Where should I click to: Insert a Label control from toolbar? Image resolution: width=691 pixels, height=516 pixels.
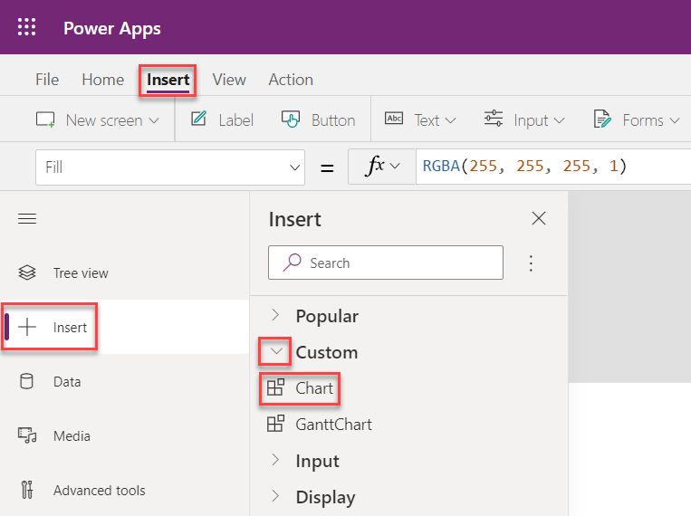222,120
